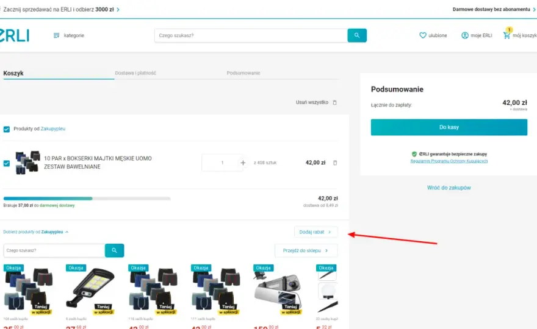The width and height of the screenshot is (537, 329).
Task: Click Przejdź do sklepu button
Action: [306, 250]
